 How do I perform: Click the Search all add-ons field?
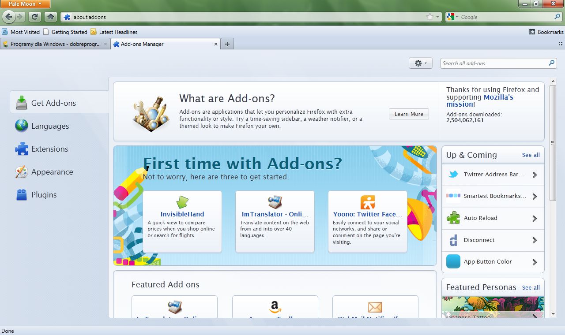[x=498, y=63]
